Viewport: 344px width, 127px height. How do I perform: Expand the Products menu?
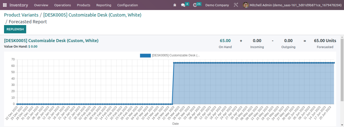[84, 5]
